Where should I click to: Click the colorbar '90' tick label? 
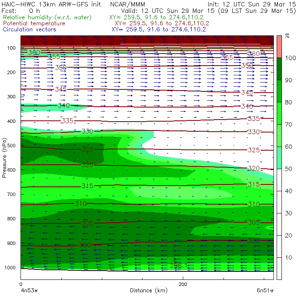tap(288, 80)
